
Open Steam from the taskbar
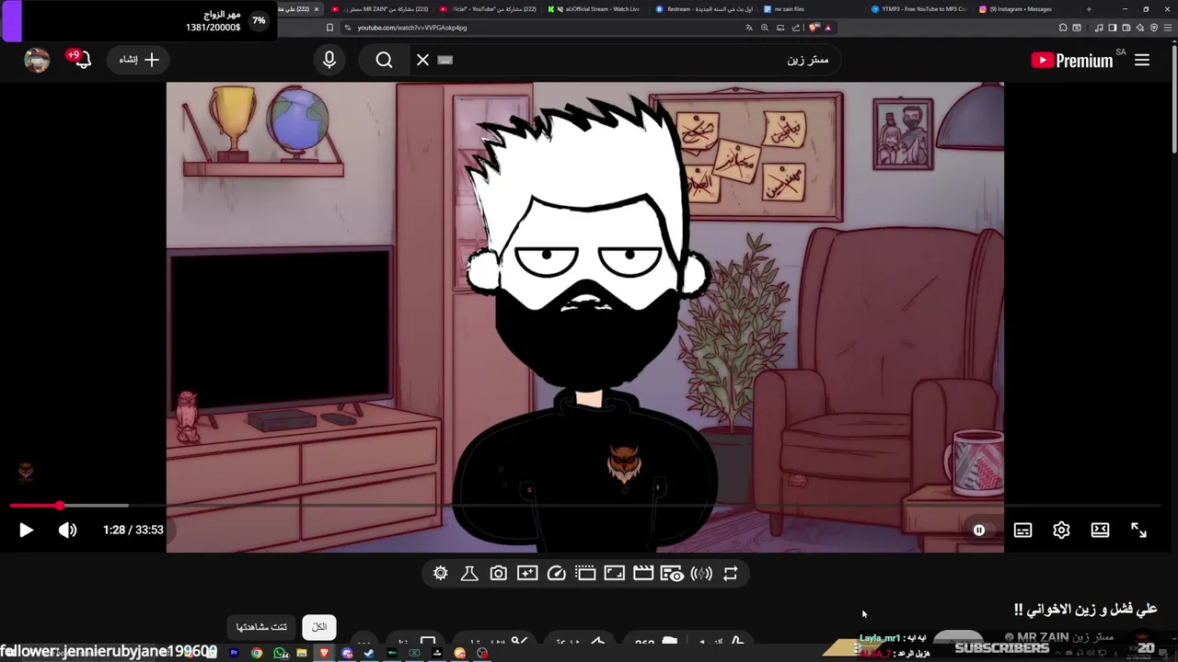(x=369, y=654)
